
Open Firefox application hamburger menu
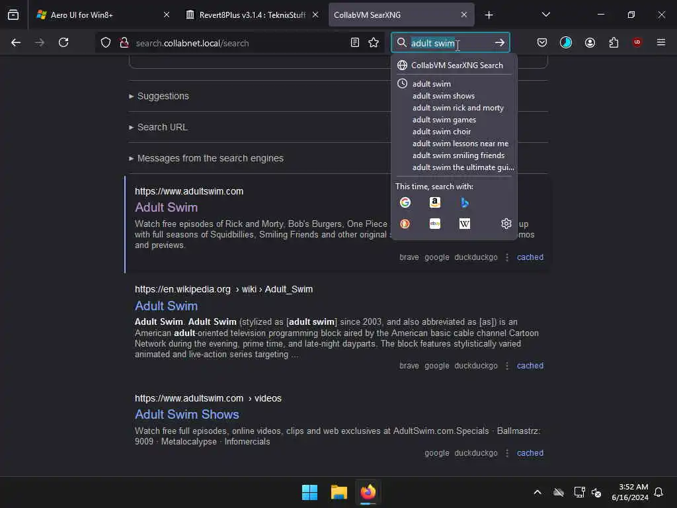661,42
